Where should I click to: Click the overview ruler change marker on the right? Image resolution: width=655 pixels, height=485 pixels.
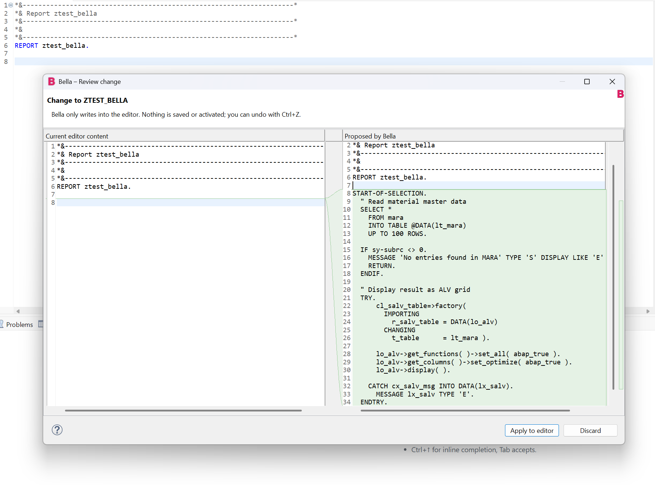click(x=621, y=295)
